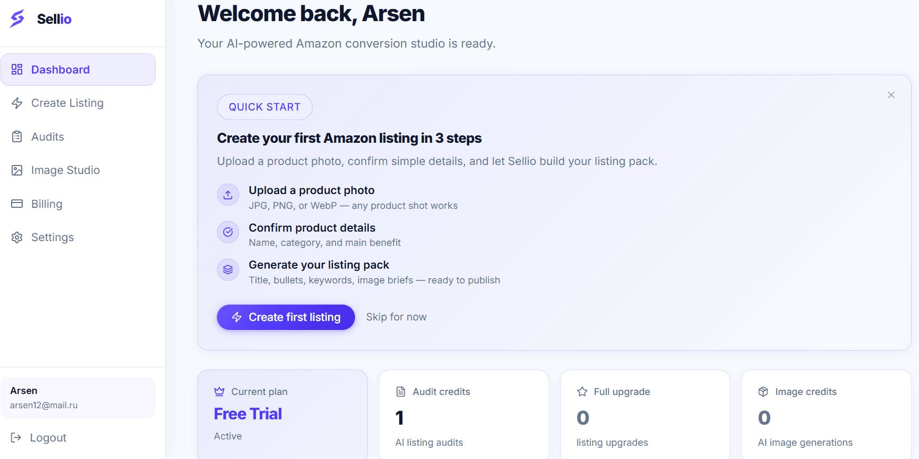Go to the Audits menu item

78,136
